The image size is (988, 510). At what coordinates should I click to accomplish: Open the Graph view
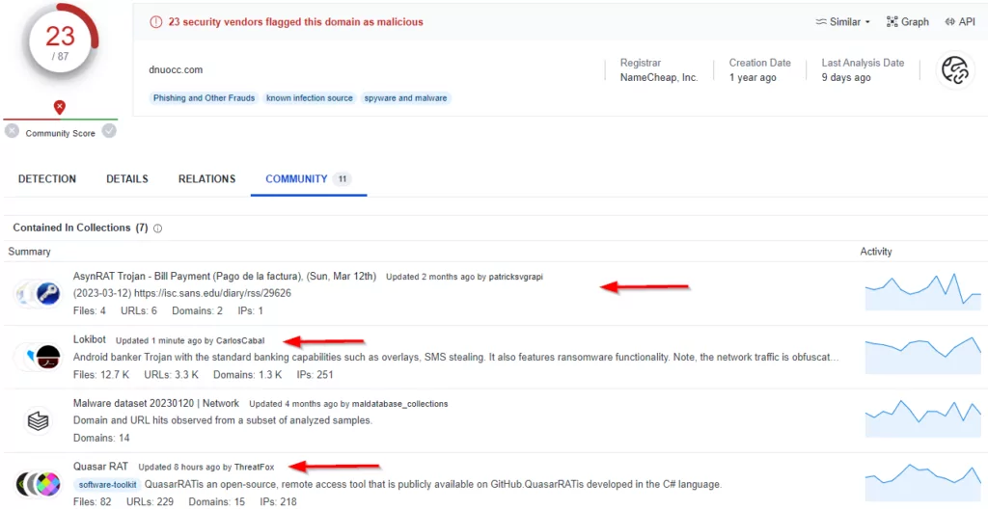point(907,21)
